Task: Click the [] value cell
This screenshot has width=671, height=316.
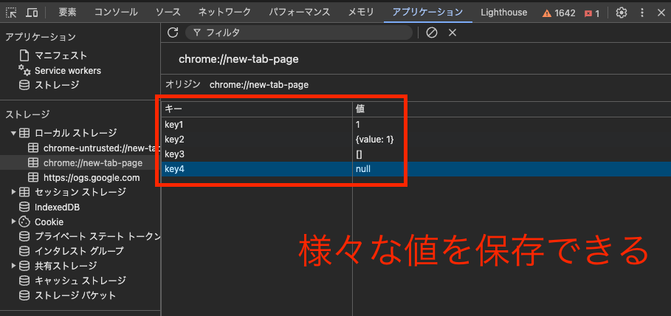Action: 512,154
